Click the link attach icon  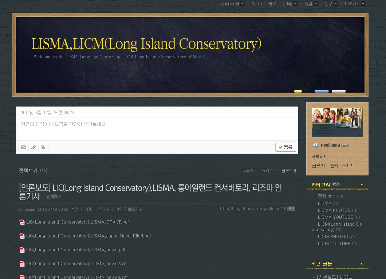(34, 147)
